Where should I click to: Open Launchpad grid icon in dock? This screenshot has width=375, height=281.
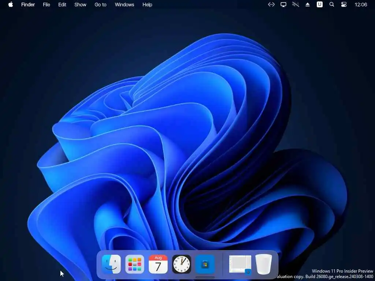[x=135, y=264]
